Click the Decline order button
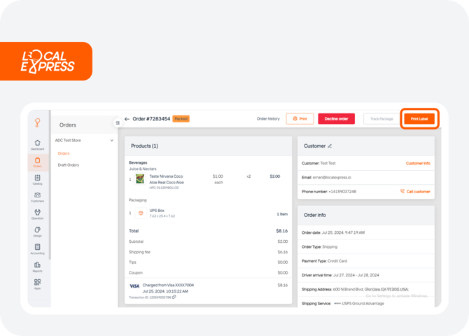This screenshot has height=336, width=469. click(337, 119)
